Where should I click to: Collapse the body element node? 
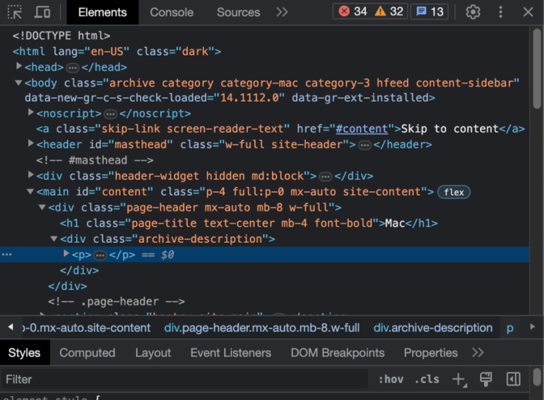click(x=17, y=83)
